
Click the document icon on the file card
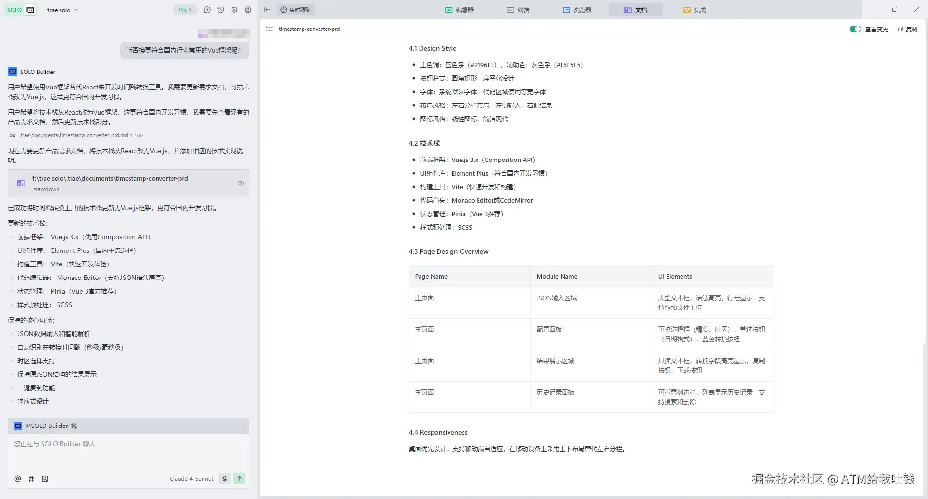point(21,183)
